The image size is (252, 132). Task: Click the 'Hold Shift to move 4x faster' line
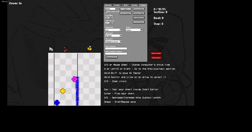pos(122,73)
